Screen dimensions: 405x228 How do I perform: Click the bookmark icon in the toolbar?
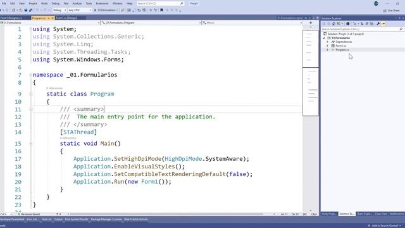(161, 10)
